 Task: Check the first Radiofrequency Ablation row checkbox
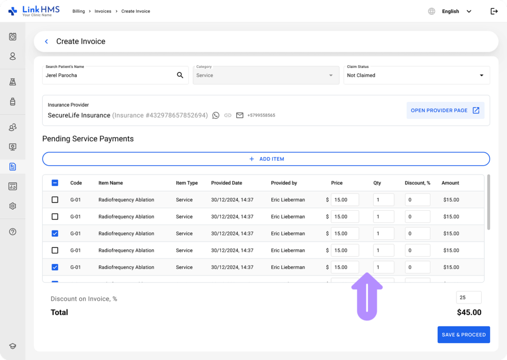55,200
